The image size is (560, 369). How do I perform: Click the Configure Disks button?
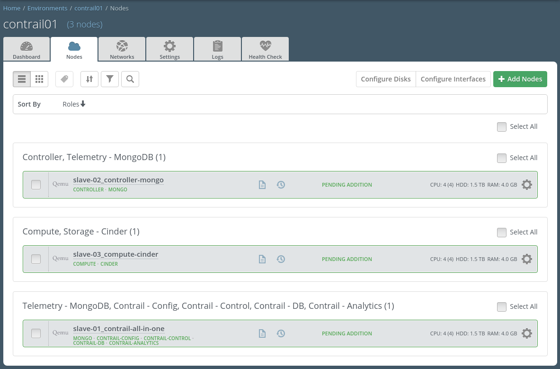(x=386, y=79)
